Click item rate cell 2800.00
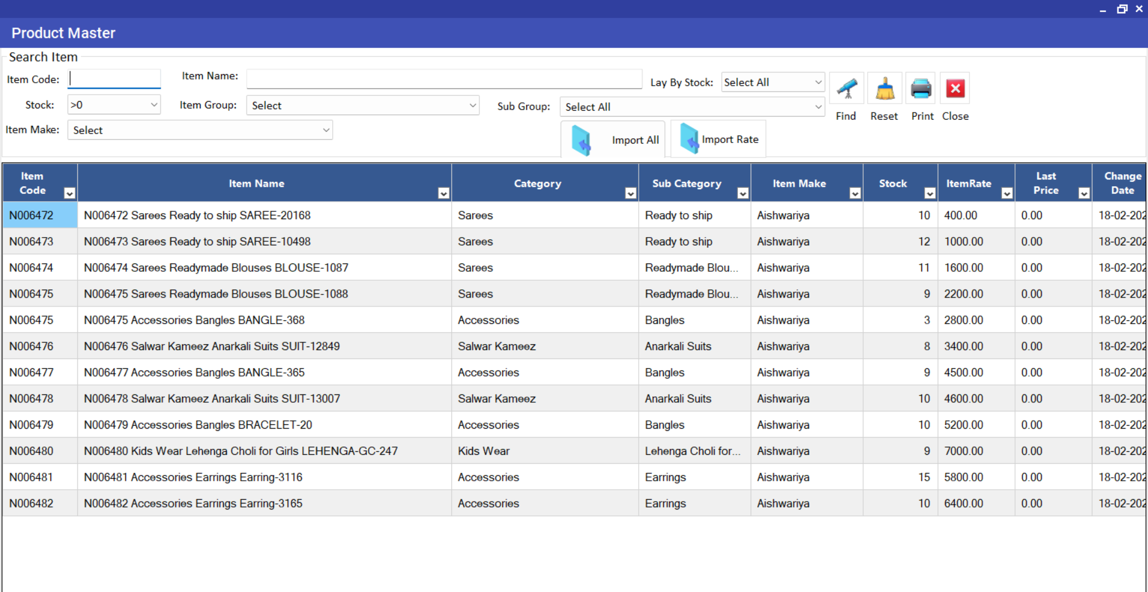Image resolution: width=1148 pixels, height=592 pixels. pos(976,320)
